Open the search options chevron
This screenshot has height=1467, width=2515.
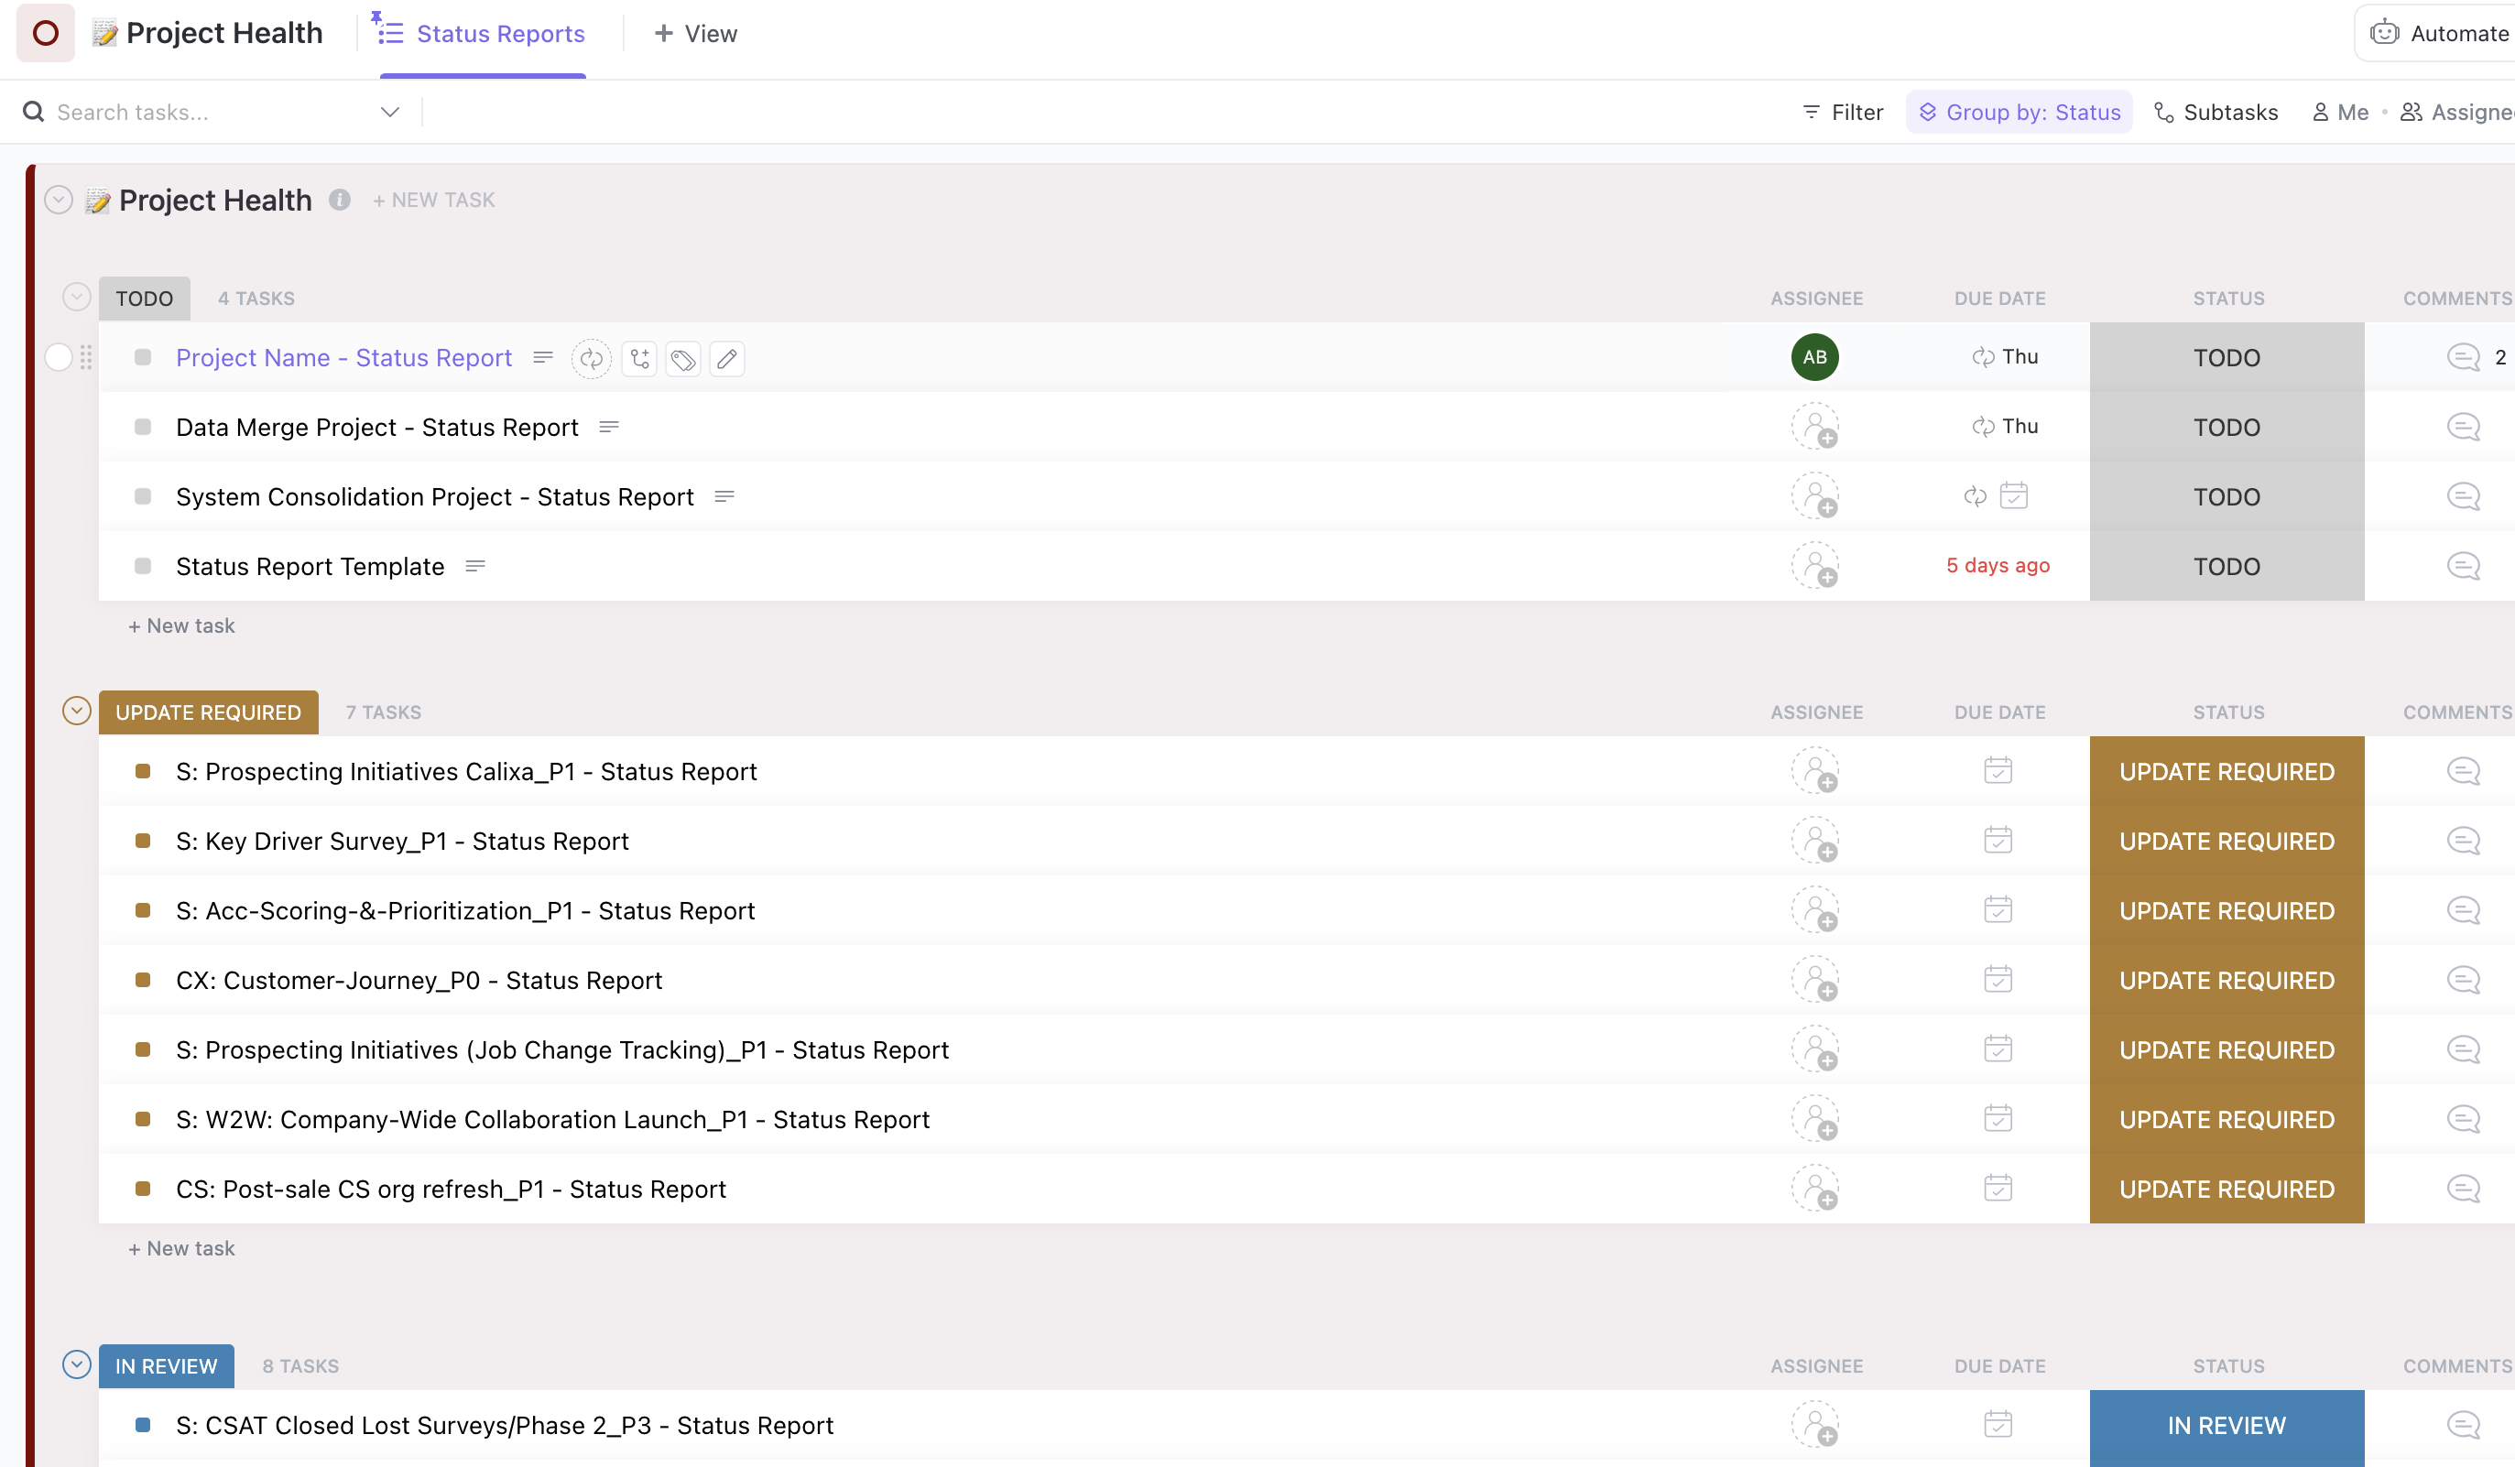390,112
